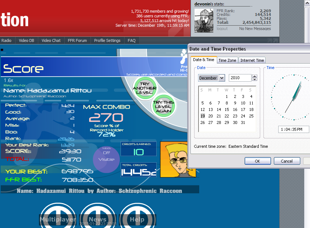Click the logout link
Screen dimensions: 310x228
point(222,29)
